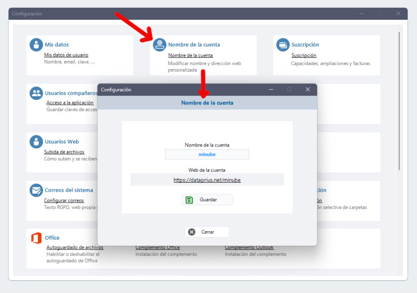417x293 pixels.
Task: Click the Guardar button
Action: click(207, 200)
